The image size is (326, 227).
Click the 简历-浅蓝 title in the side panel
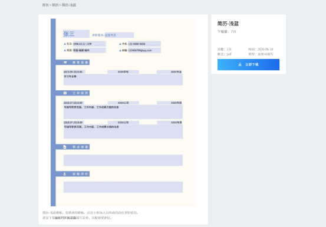pyautogui.click(x=228, y=24)
